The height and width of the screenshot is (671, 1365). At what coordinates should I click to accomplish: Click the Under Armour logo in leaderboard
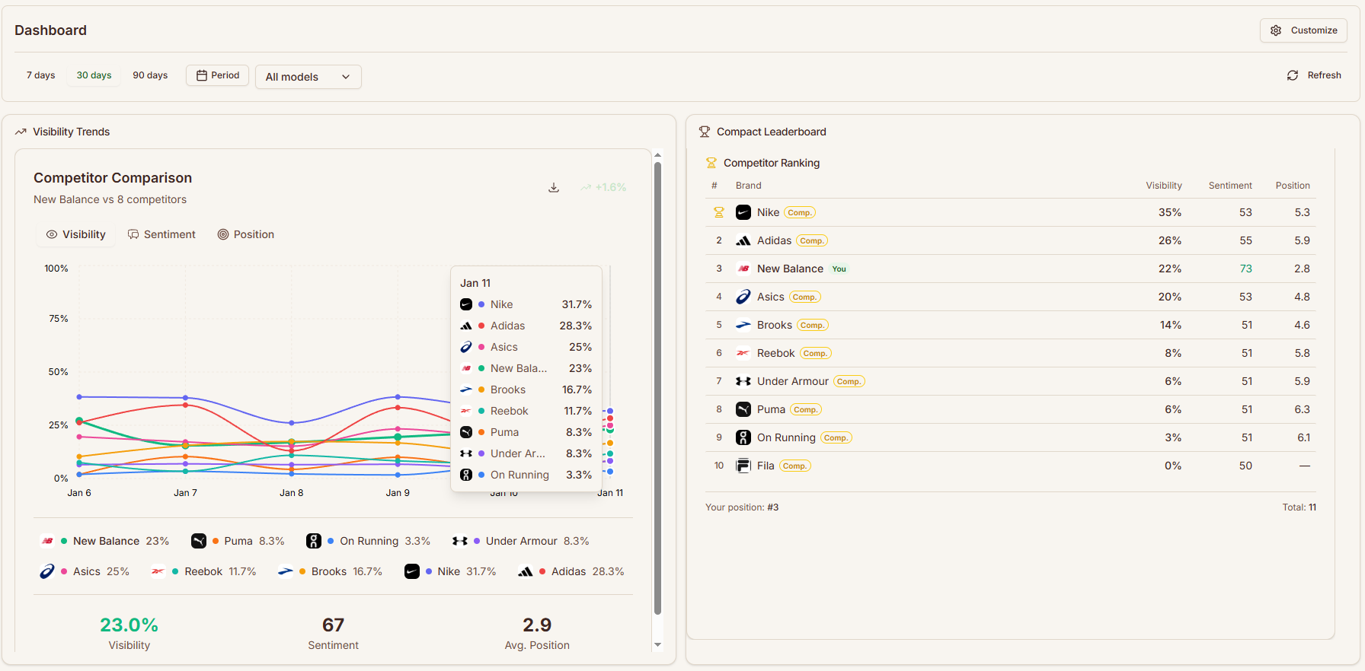[743, 381]
